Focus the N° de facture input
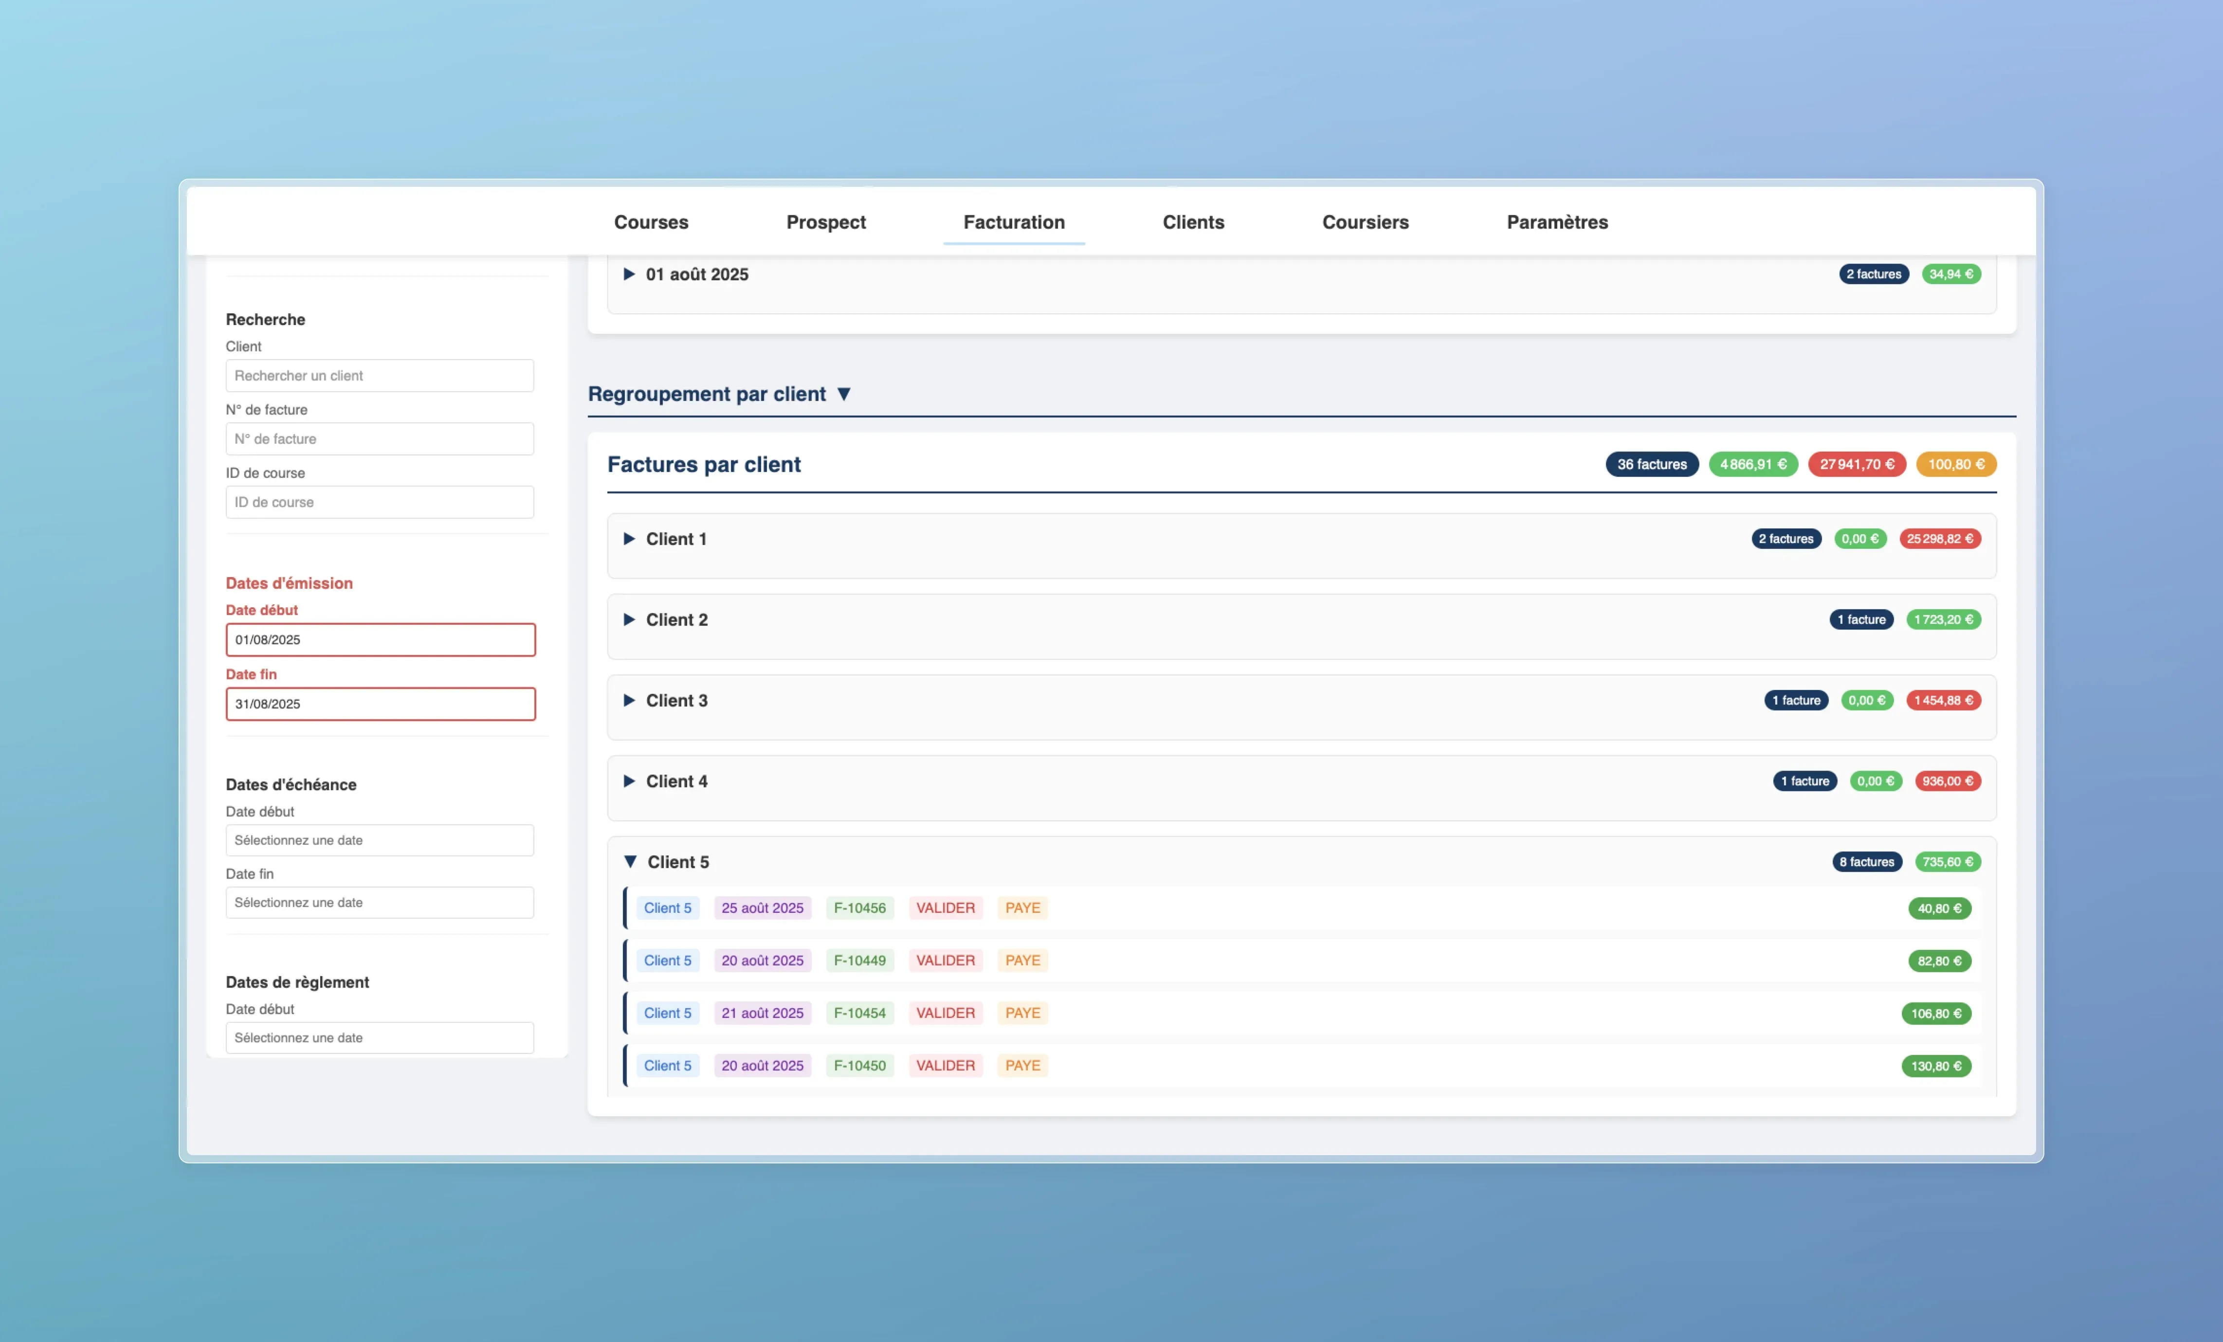This screenshot has width=2223, height=1342. [x=379, y=439]
